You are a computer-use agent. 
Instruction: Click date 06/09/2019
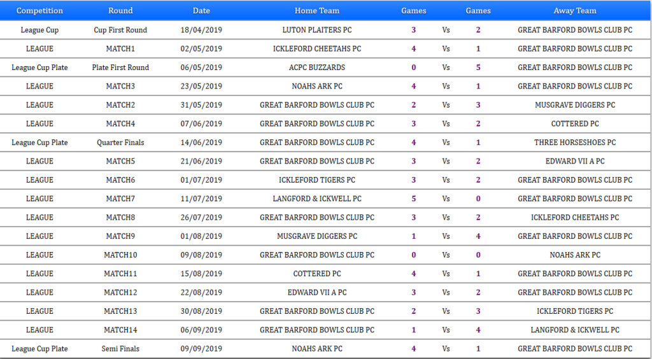coord(201,330)
